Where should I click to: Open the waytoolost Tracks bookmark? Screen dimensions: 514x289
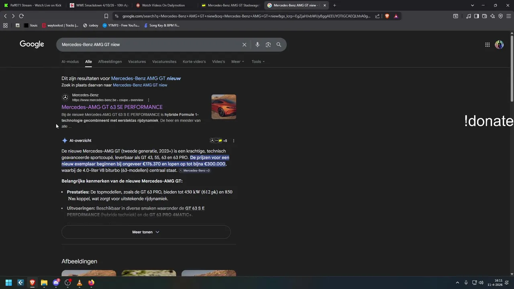60,25
